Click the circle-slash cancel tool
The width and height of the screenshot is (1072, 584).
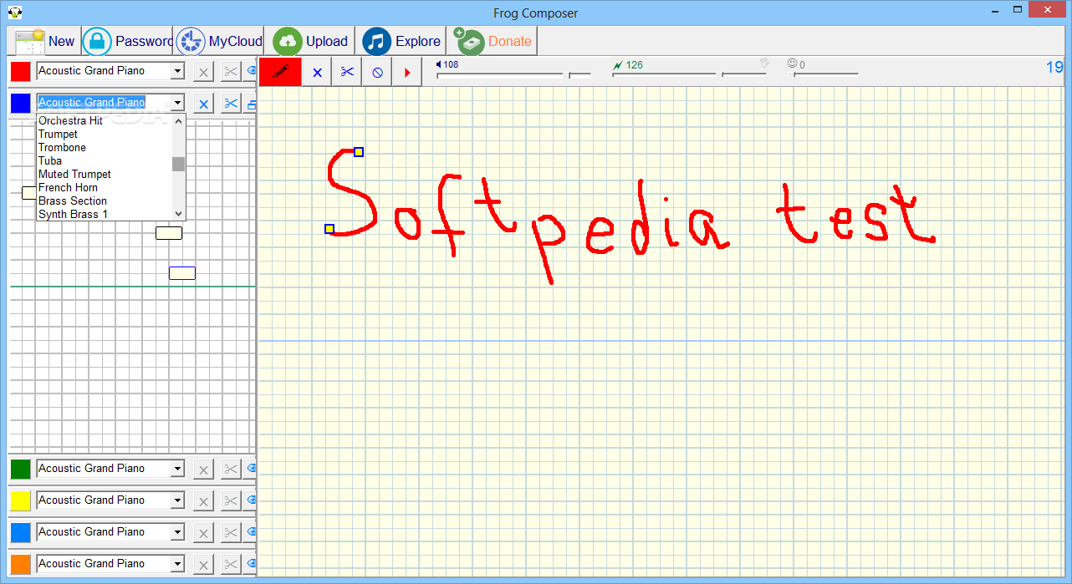pyautogui.click(x=377, y=73)
